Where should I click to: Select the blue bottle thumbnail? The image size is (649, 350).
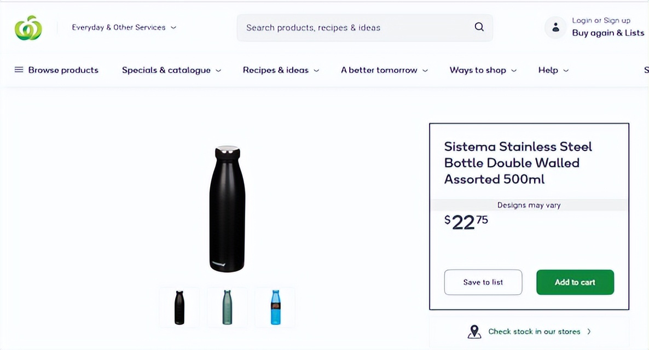tap(275, 307)
